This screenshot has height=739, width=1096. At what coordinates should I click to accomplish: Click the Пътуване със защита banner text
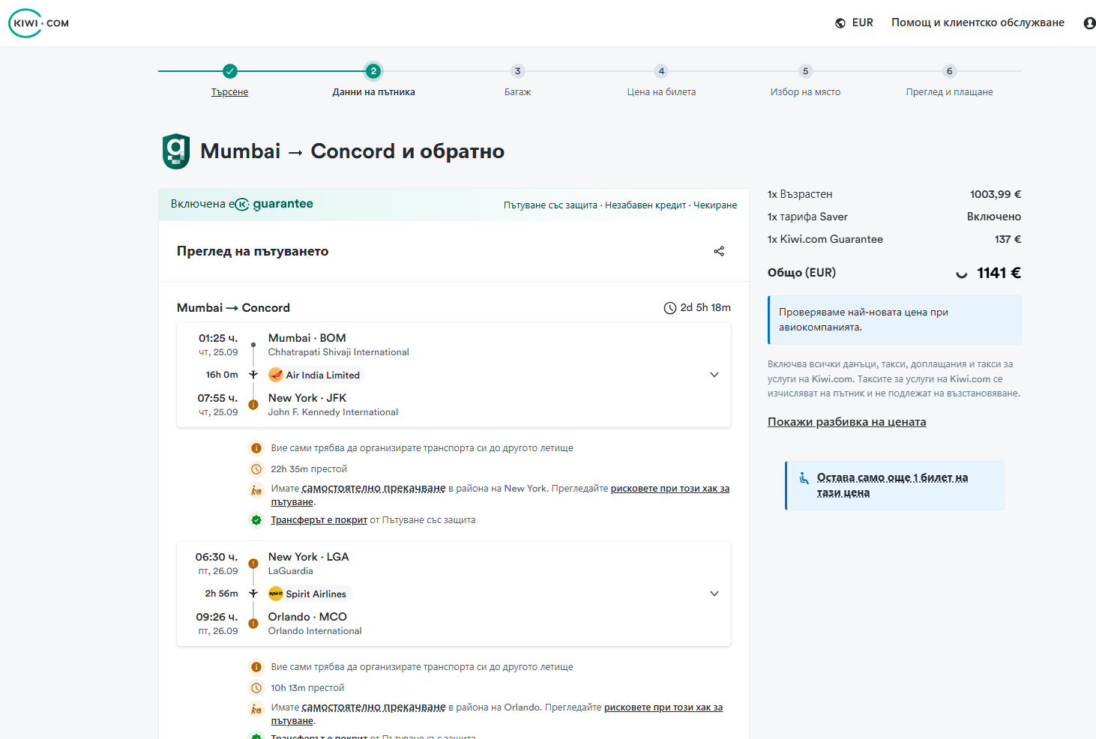click(550, 205)
